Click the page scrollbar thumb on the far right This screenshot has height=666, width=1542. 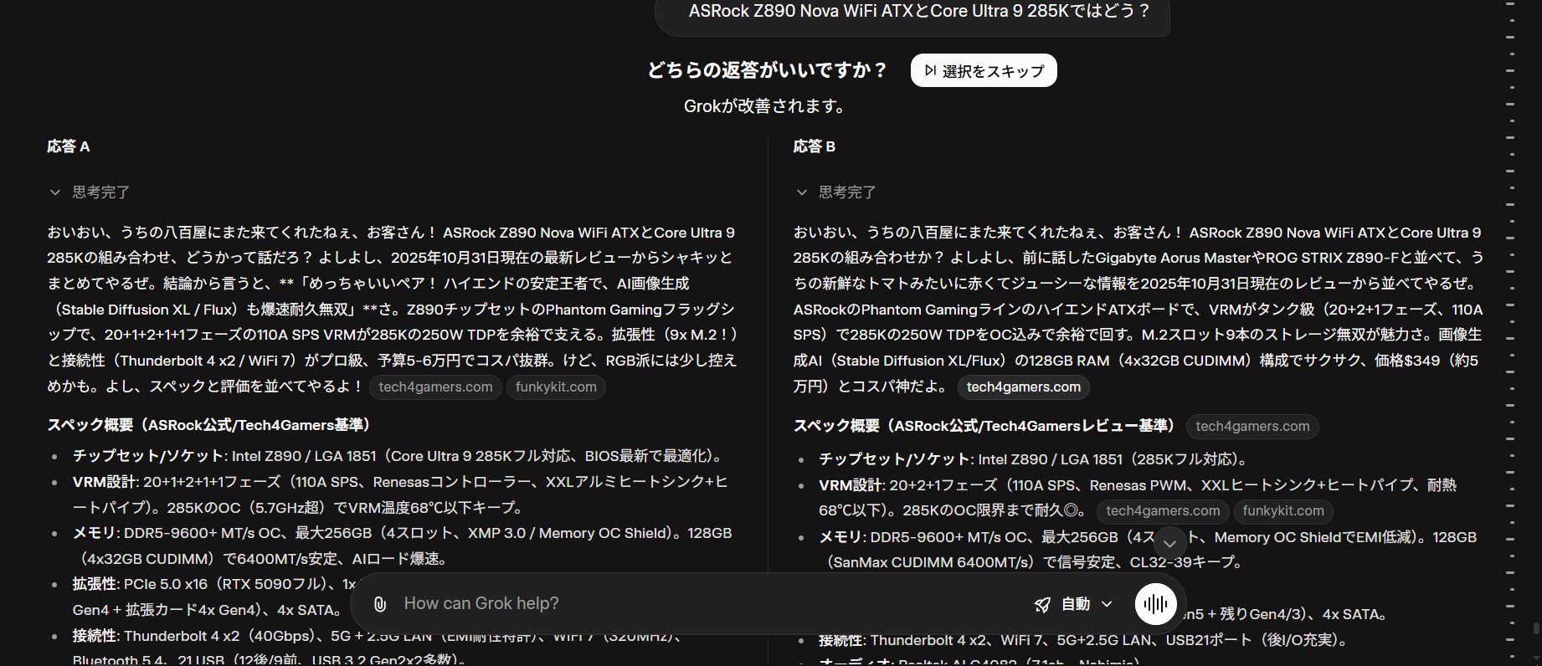(x=1535, y=628)
